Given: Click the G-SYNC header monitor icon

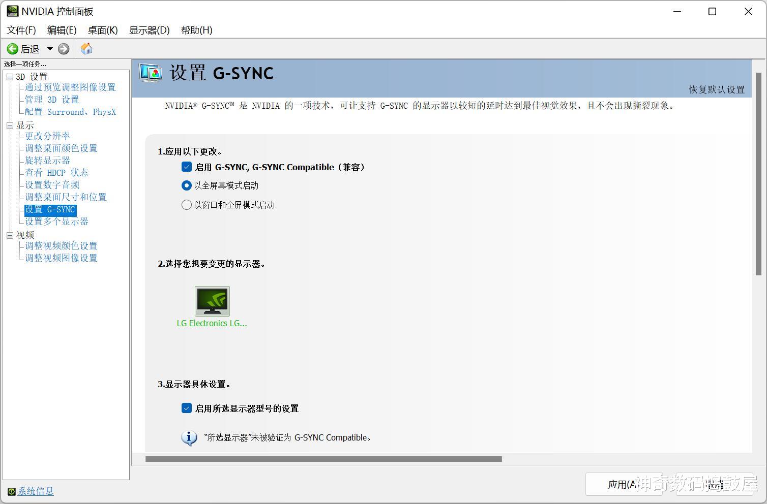Looking at the screenshot, I should tap(150, 74).
